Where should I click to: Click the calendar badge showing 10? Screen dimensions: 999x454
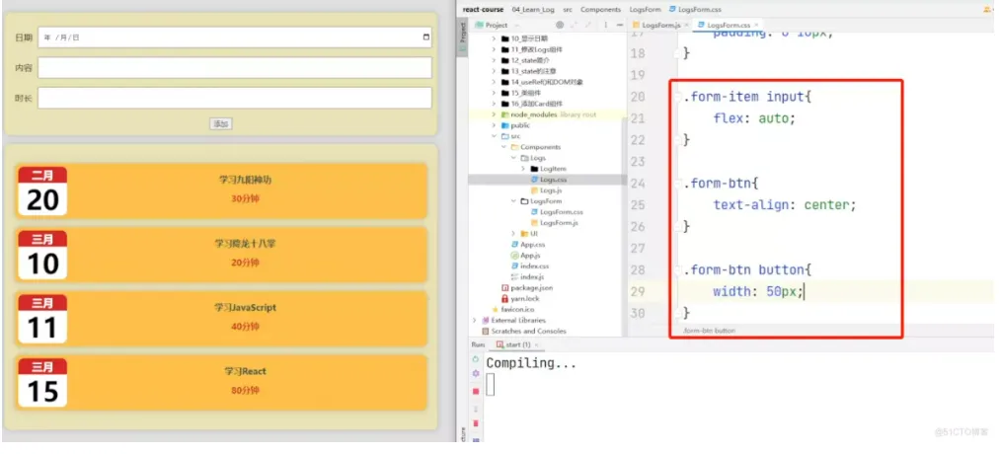click(x=42, y=255)
